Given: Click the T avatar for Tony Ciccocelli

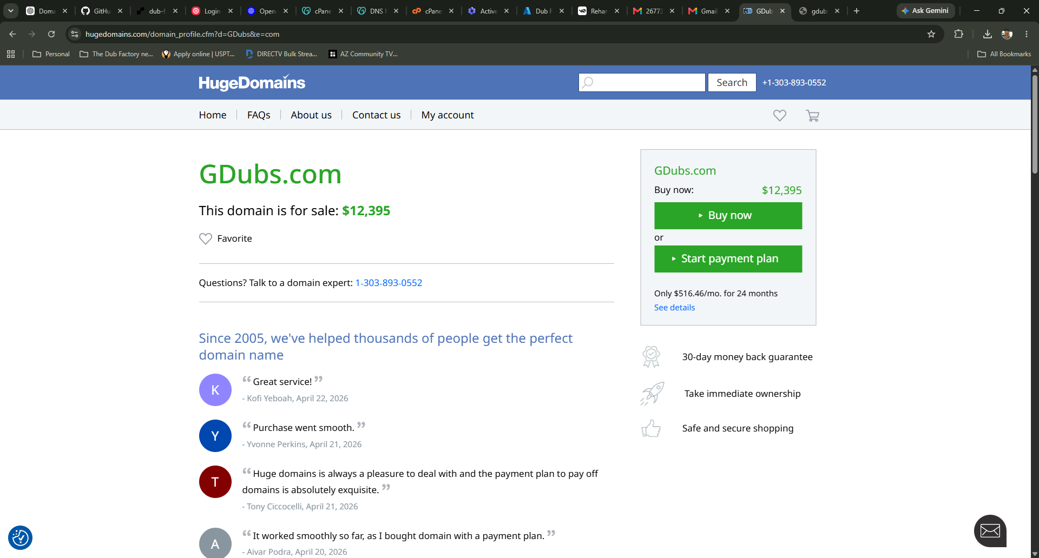Looking at the screenshot, I should point(215,482).
